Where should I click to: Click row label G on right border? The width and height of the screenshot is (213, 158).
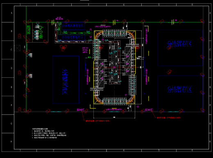(x=210, y=124)
